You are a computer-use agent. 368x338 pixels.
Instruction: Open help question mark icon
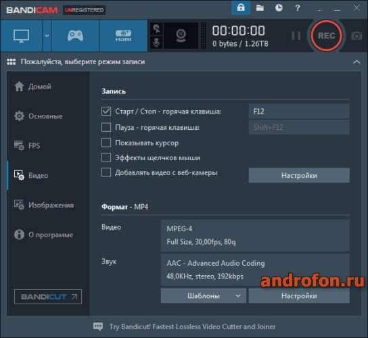point(298,8)
